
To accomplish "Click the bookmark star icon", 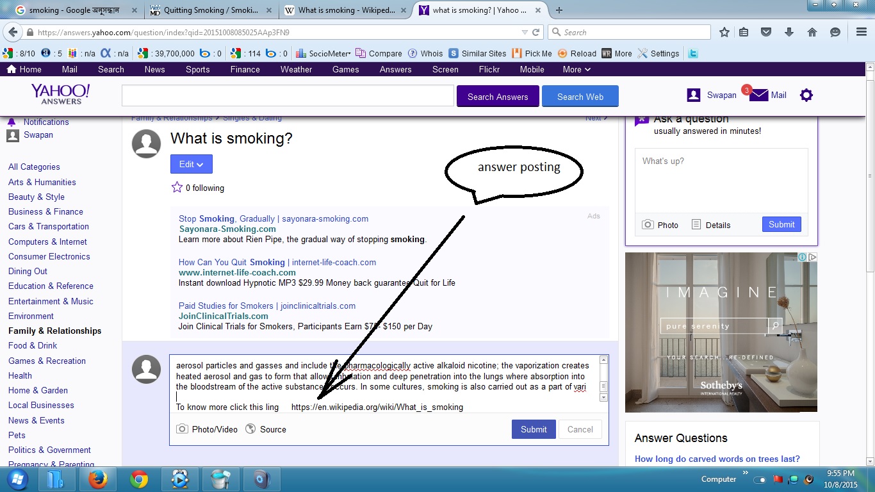I will [x=724, y=32].
